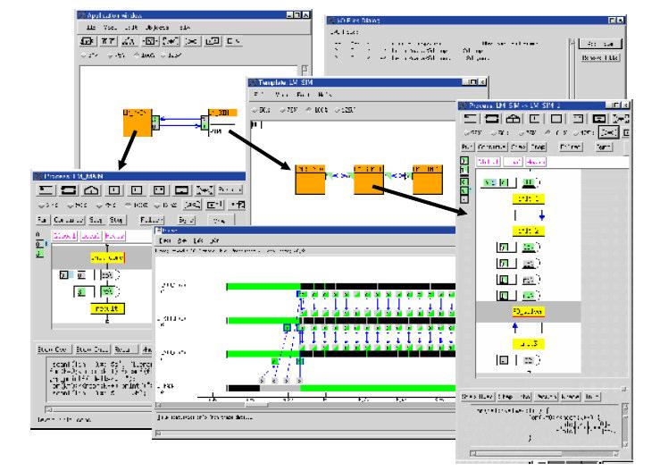660x471 pixels.
Task: Click the black segment on bottom Trace row
Action: (x=243, y=388)
